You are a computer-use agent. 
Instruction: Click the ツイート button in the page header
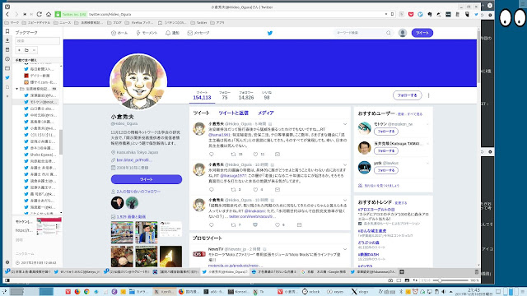pyautogui.click(x=422, y=33)
